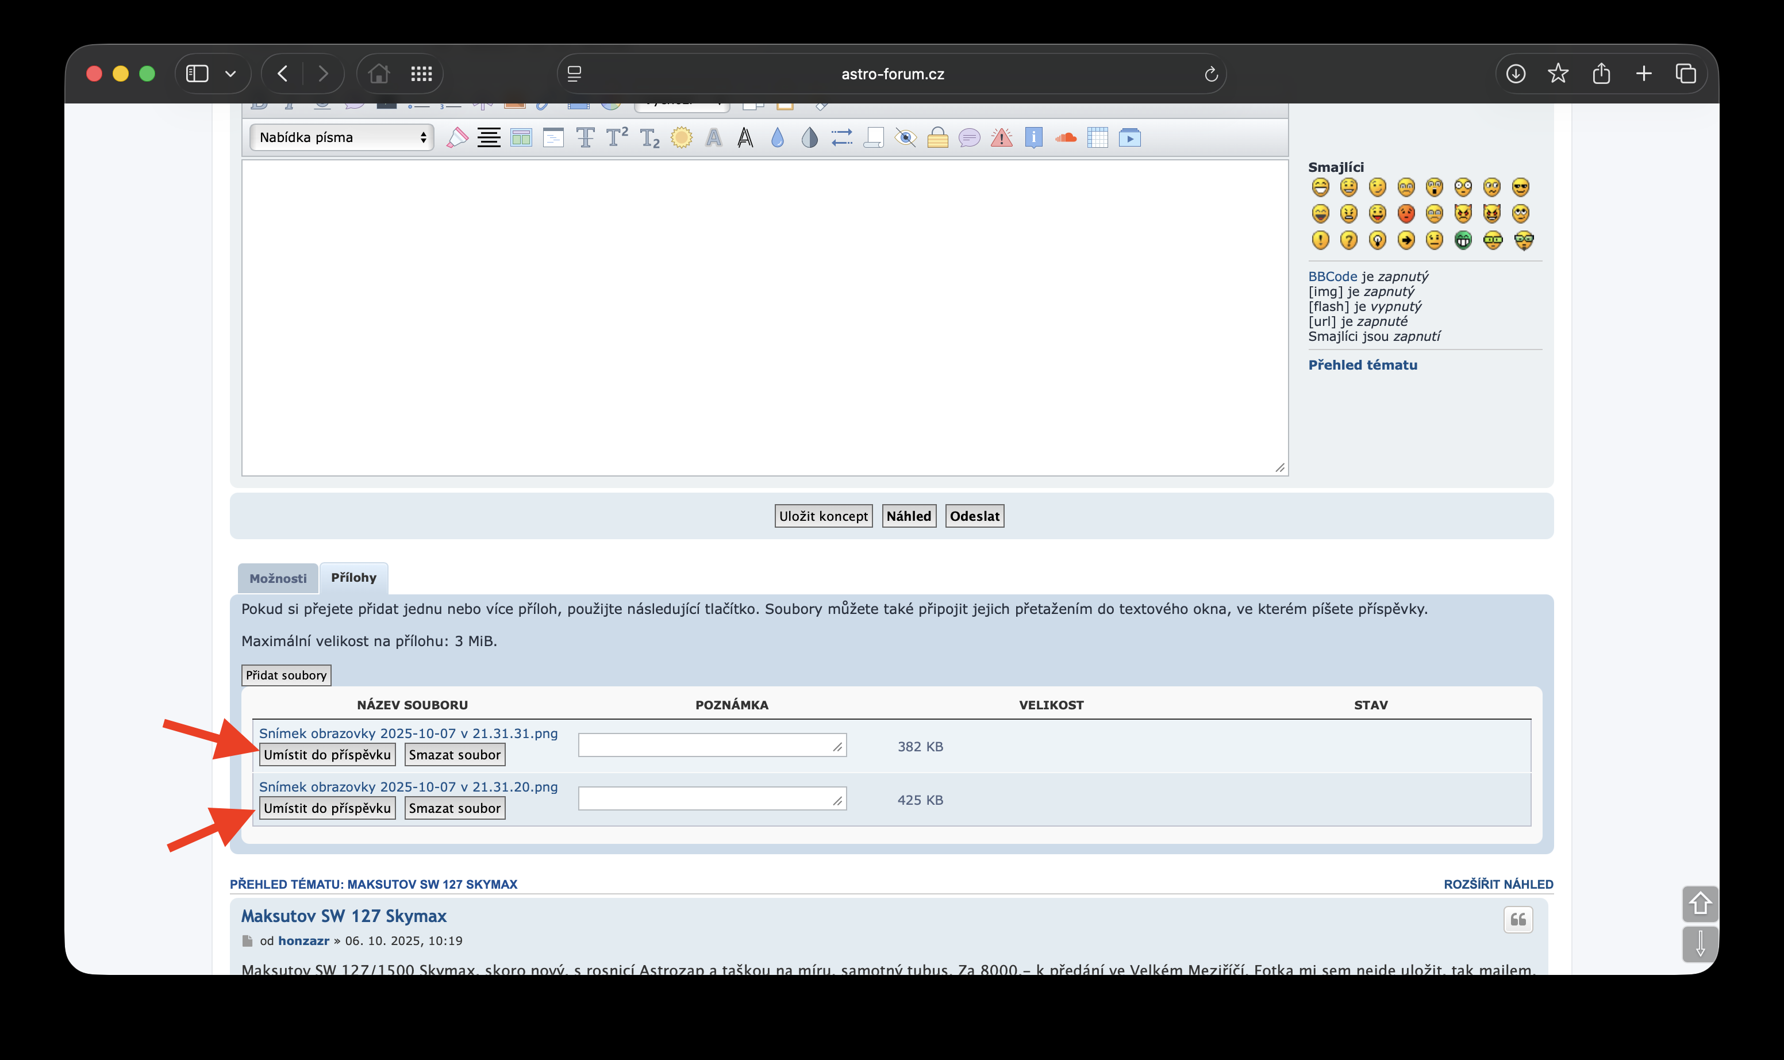The height and width of the screenshot is (1060, 1784).
Task: Open the Nabídka písma font dropdown
Action: tap(342, 137)
